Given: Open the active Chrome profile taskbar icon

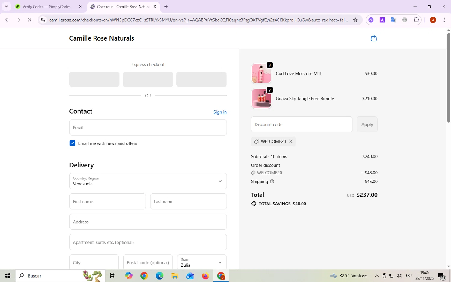Looking at the screenshot, I should pos(221,276).
